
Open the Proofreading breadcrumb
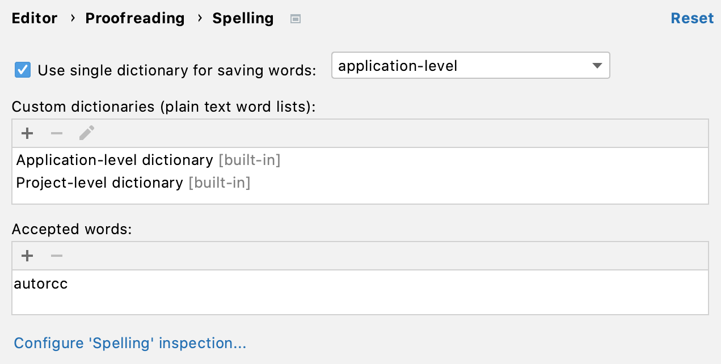tap(134, 18)
